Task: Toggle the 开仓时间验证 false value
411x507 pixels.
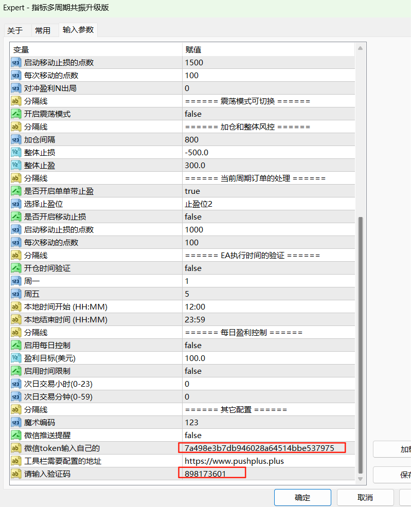Action: click(x=269, y=268)
